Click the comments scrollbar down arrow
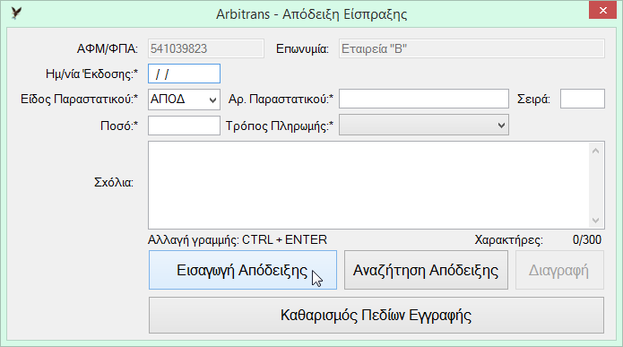Image resolution: width=623 pixels, height=347 pixels. coord(595,221)
